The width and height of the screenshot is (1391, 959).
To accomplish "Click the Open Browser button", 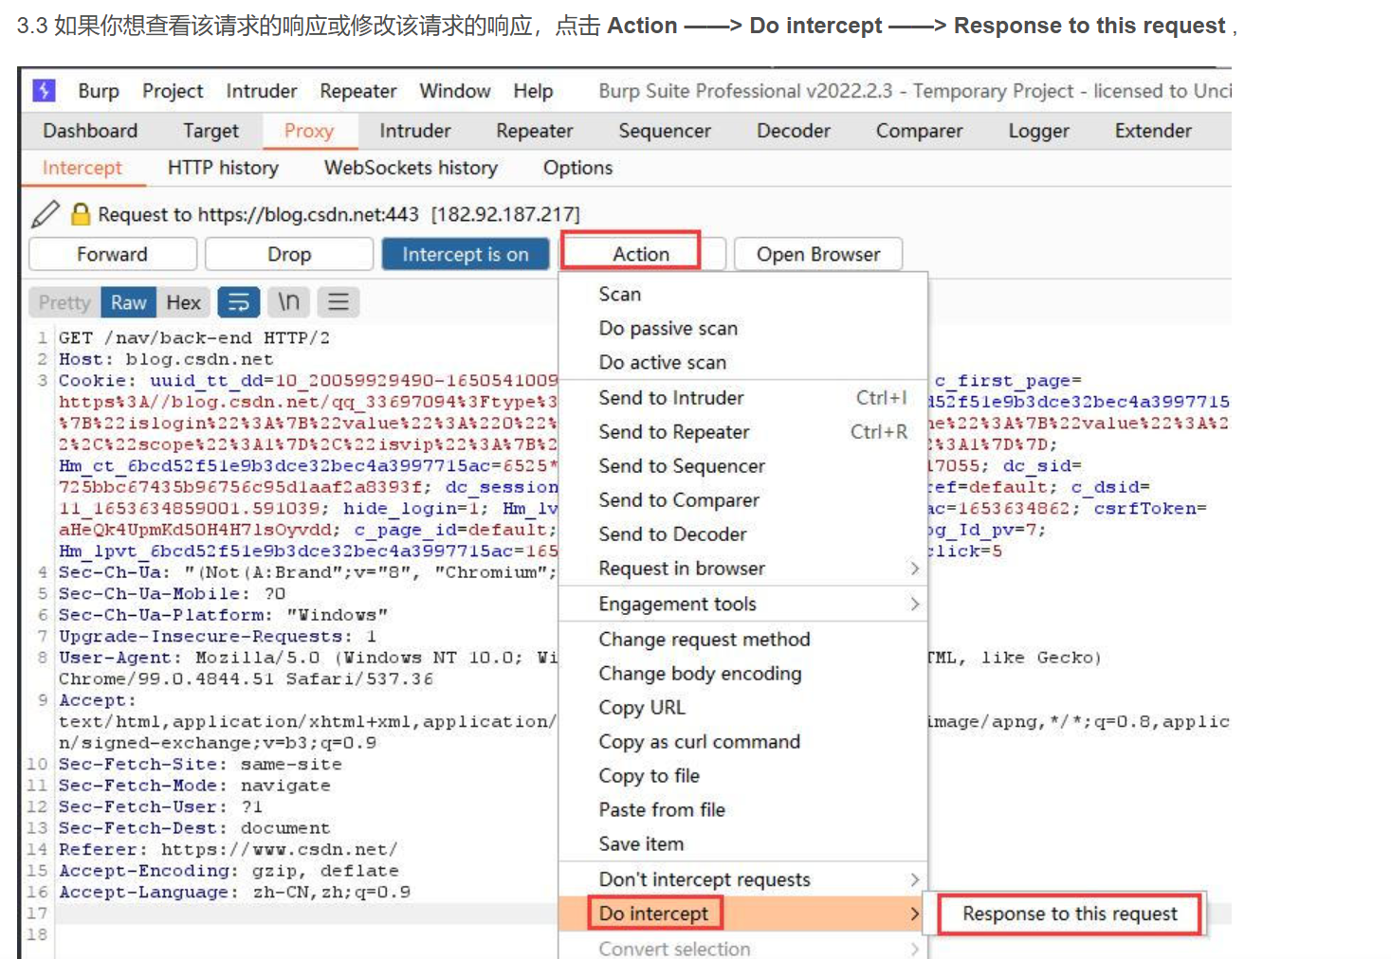I will (x=817, y=254).
